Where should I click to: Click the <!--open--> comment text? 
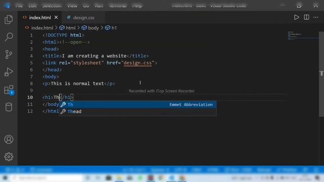coord(74,42)
